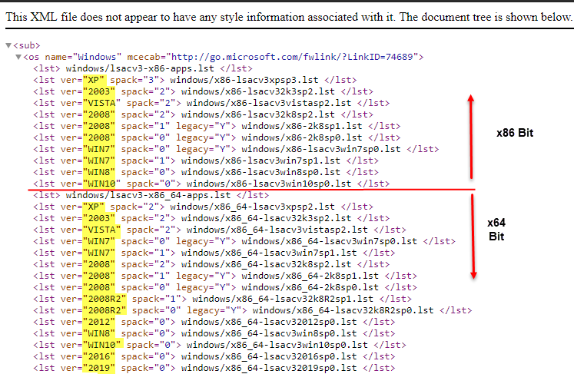Select the x86-lsacv3win7sp1.lst line

(206, 161)
